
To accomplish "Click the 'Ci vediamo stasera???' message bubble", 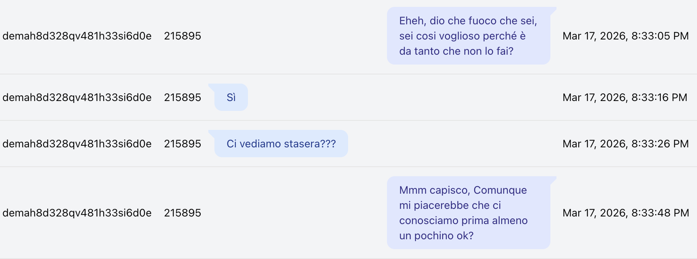I will point(281,144).
